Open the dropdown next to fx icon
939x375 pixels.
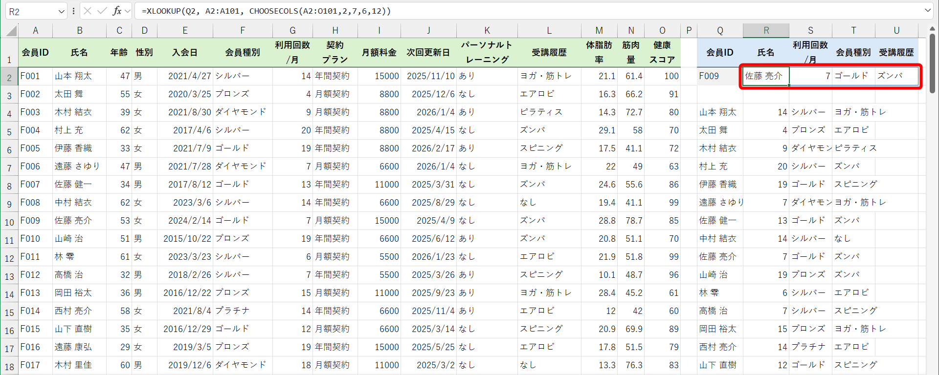point(128,11)
